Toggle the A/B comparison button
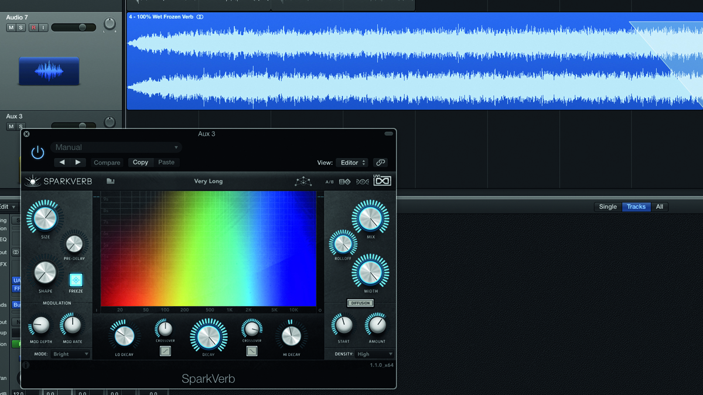 (330, 182)
